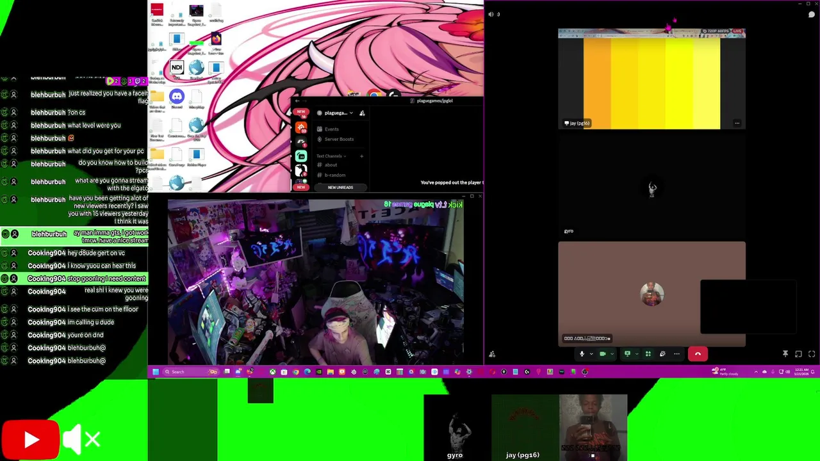This screenshot has width=820, height=461.
Task: Open the Discord desktop shortcut
Action: (177, 98)
